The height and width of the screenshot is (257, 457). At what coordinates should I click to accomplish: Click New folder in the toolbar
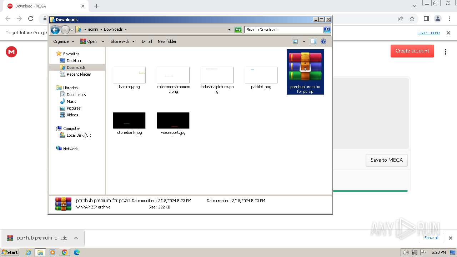coord(167,41)
